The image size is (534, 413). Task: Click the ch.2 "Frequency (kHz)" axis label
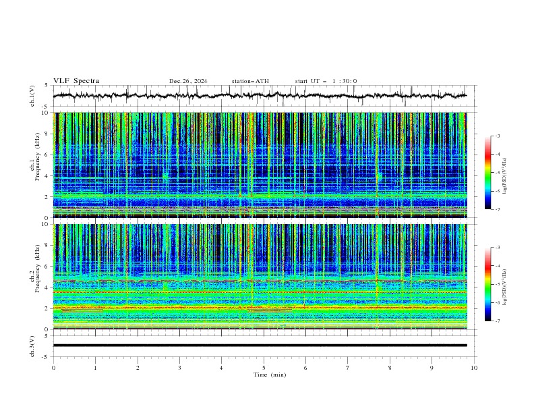tap(37, 269)
